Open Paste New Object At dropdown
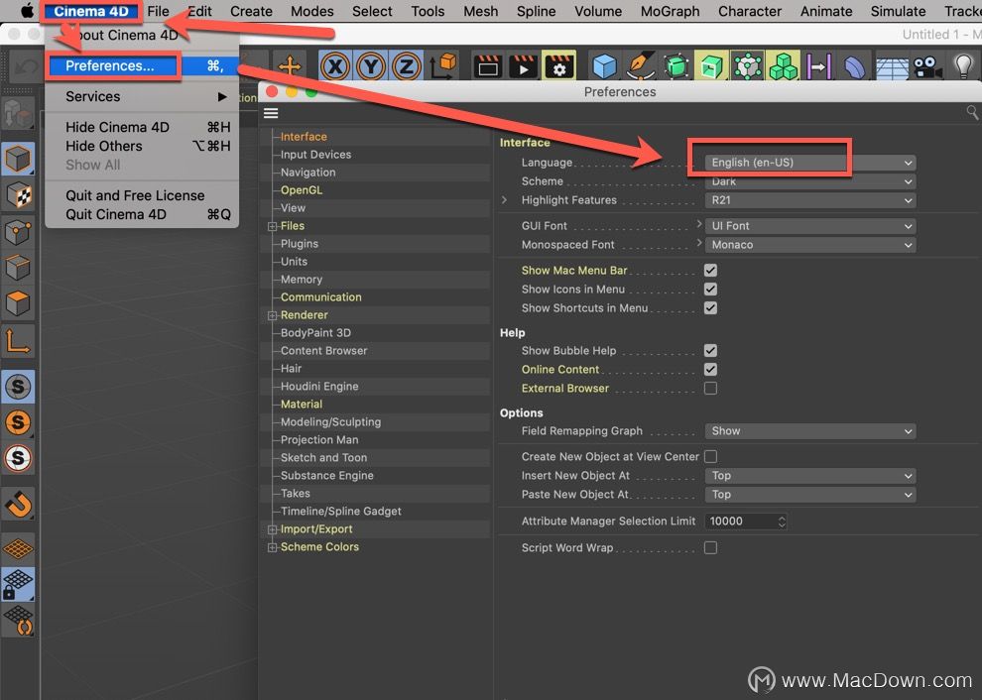 (x=810, y=494)
